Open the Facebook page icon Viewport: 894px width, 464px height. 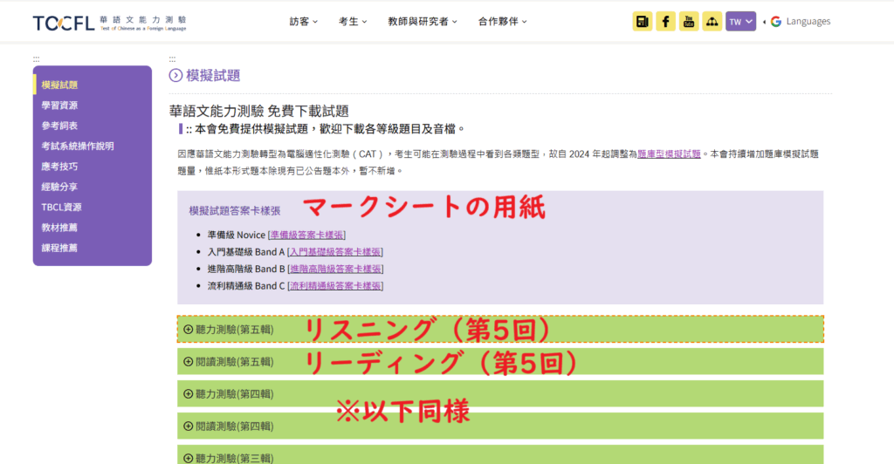pos(666,22)
